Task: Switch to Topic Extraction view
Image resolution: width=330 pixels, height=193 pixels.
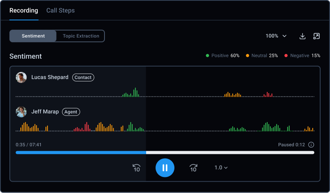Action: click(81, 36)
